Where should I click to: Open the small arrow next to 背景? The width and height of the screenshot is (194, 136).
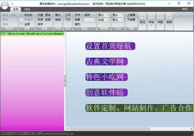click(x=82, y=20)
